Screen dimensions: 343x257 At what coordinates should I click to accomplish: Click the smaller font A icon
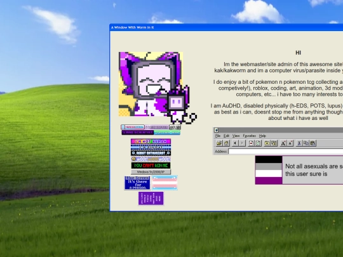pos(290,143)
